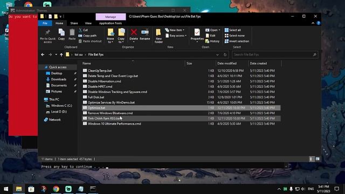
Task: Click the Manage contextual tab
Action: point(111,17)
